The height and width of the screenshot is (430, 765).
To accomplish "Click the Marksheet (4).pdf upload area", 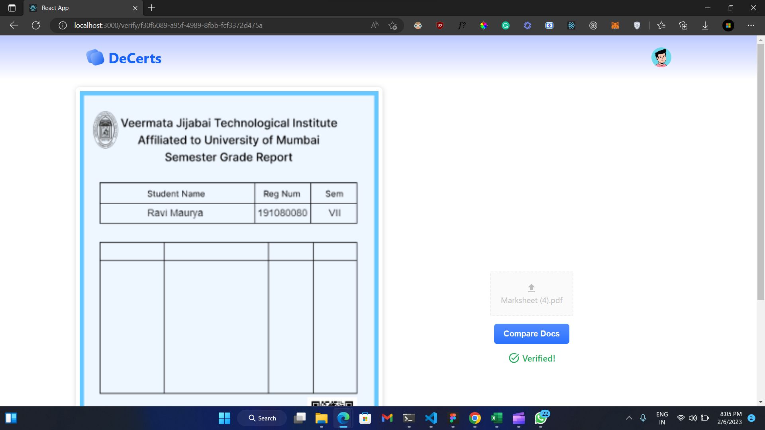I will coord(531,293).
